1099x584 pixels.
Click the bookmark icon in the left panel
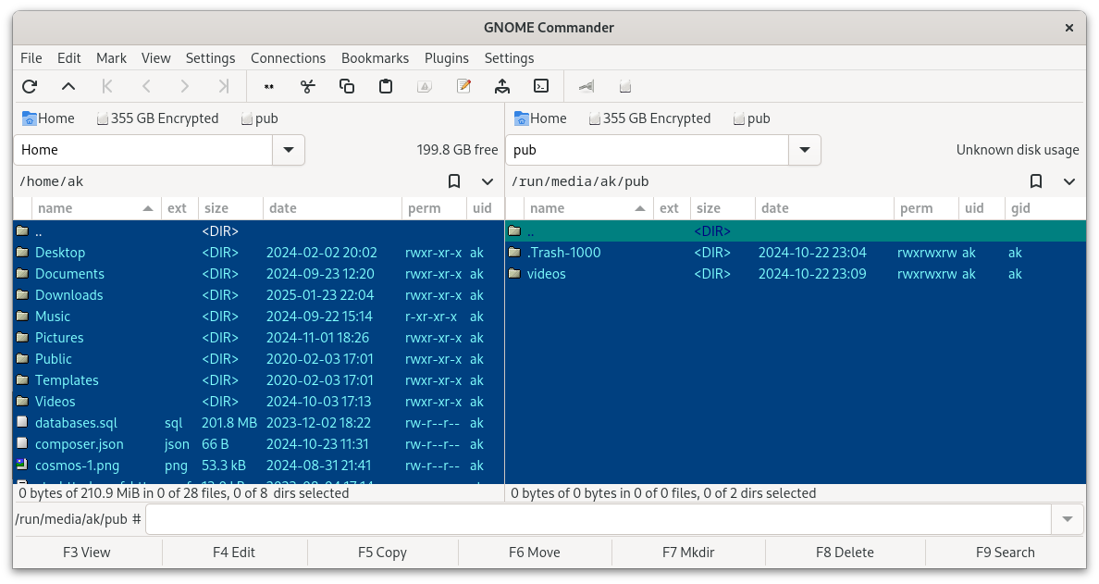pyautogui.click(x=454, y=181)
